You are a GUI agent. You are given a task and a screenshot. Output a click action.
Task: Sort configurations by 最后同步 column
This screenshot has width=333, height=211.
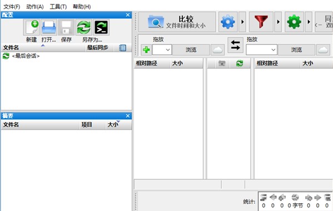pos(99,48)
